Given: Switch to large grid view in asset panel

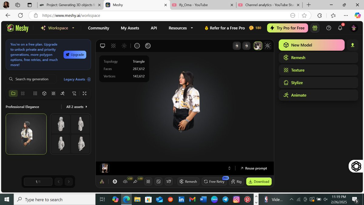Looking at the screenshot, I should tap(23, 93).
